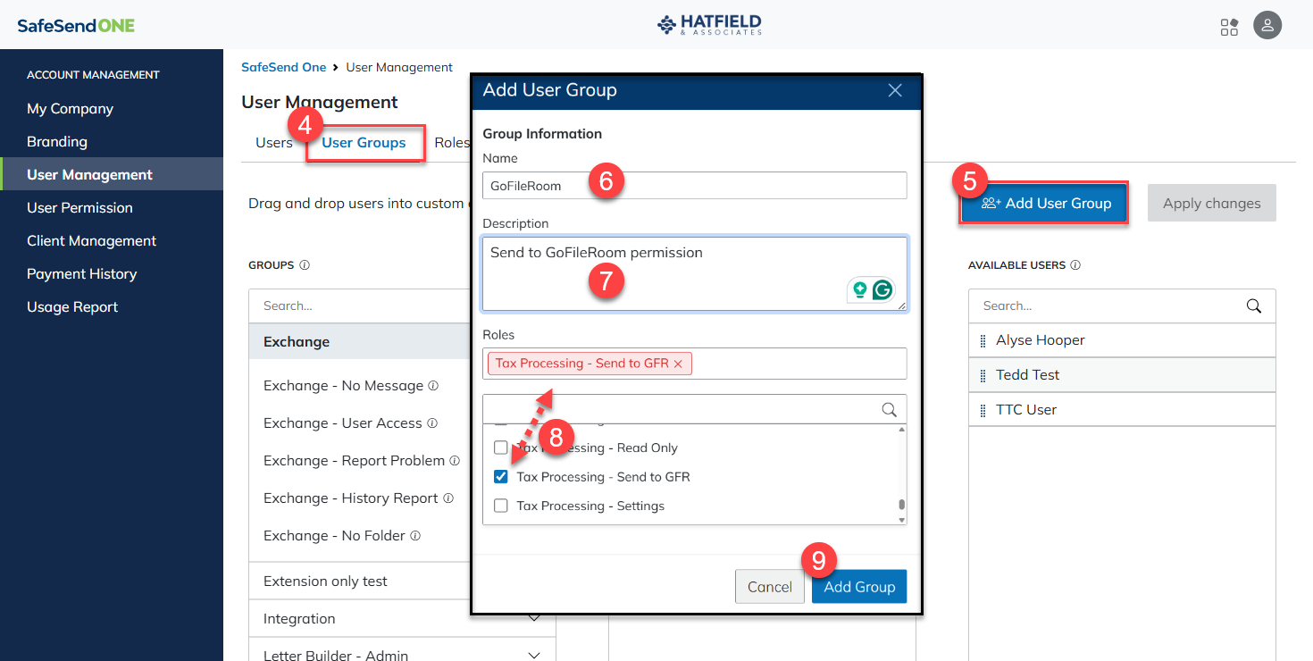Enable Tax Processing - Settings checkbox
This screenshot has height=661, width=1313.
pyautogui.click(x=501, y=506)
